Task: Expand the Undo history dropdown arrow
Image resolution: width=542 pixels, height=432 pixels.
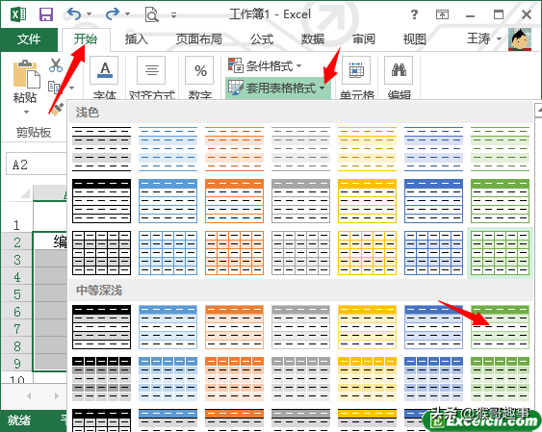Action: click(90, 14)
